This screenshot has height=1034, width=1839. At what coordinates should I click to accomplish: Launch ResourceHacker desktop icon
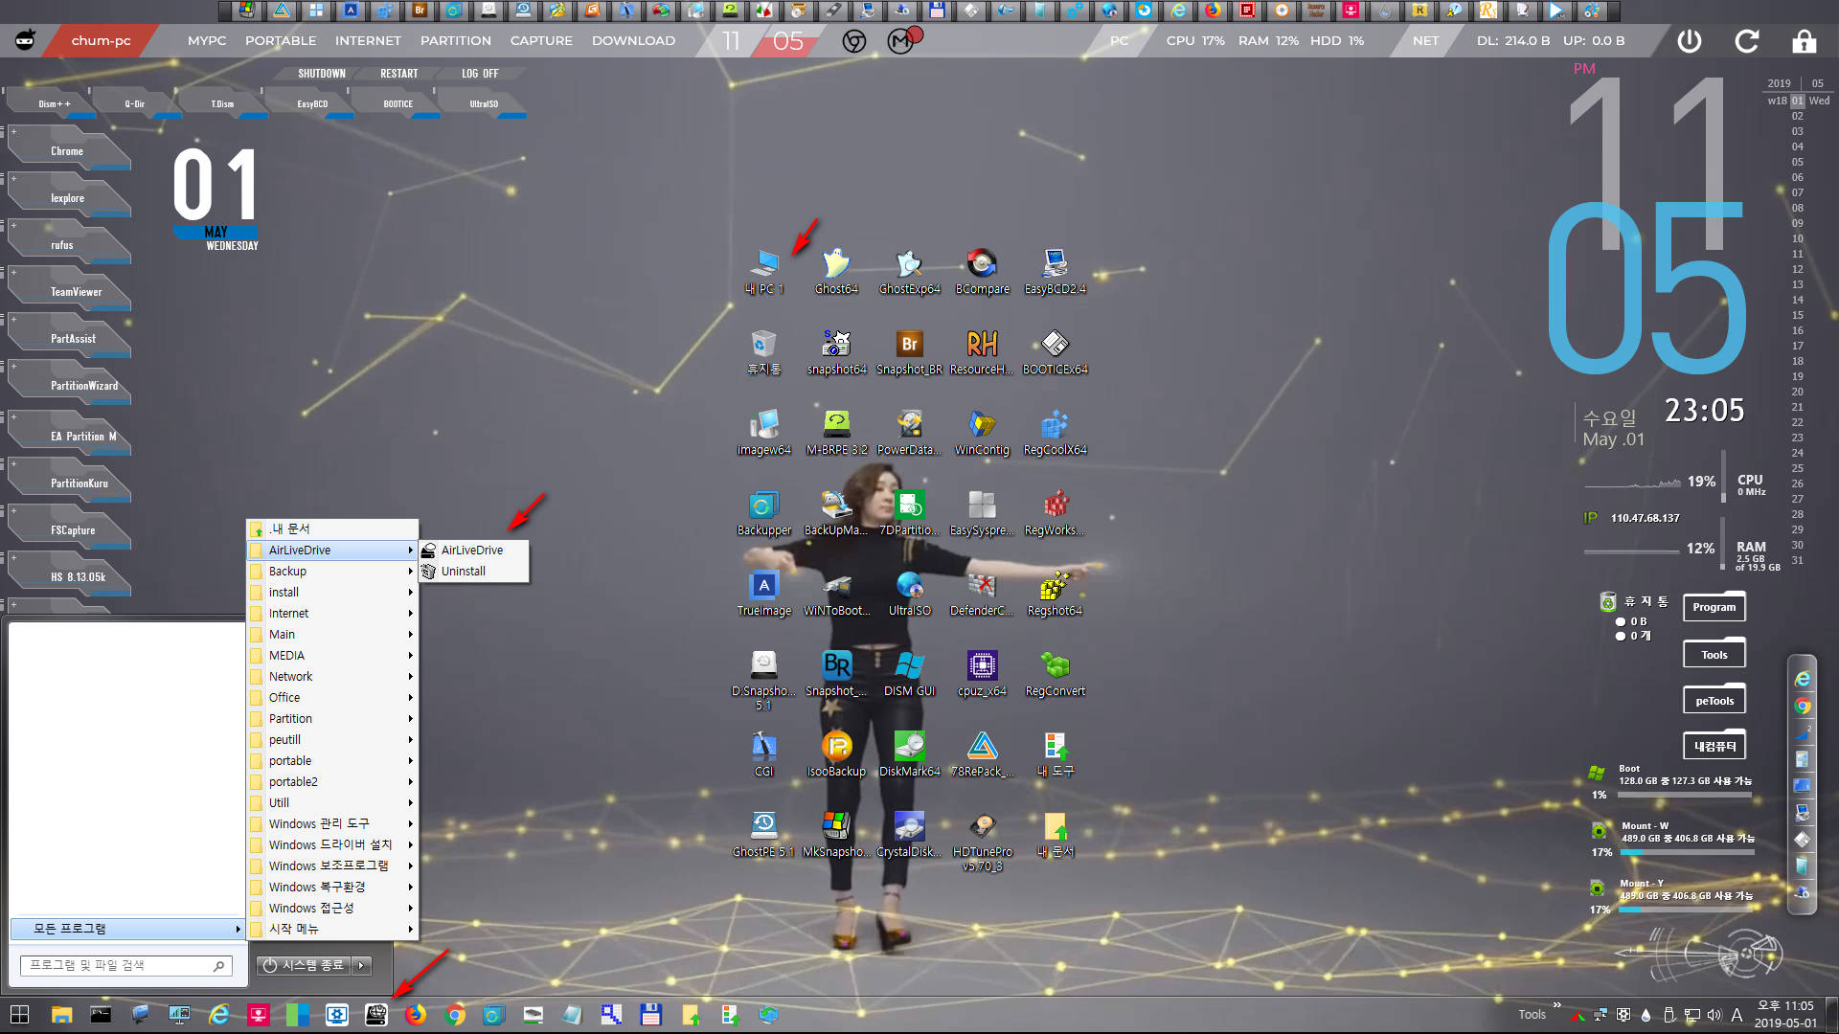coord(982,351)
